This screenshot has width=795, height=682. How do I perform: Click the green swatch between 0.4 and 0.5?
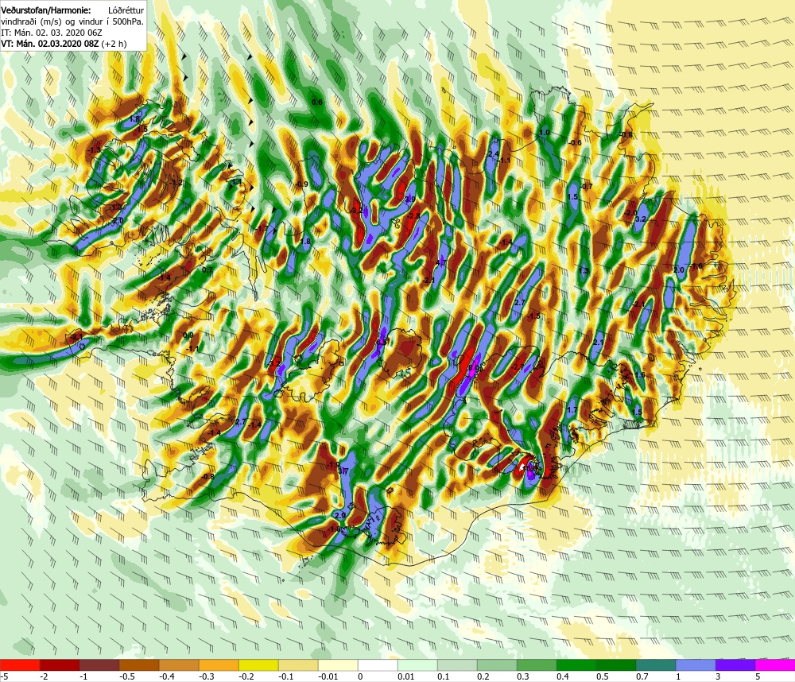pyautogui.click(x=576, y=665)
